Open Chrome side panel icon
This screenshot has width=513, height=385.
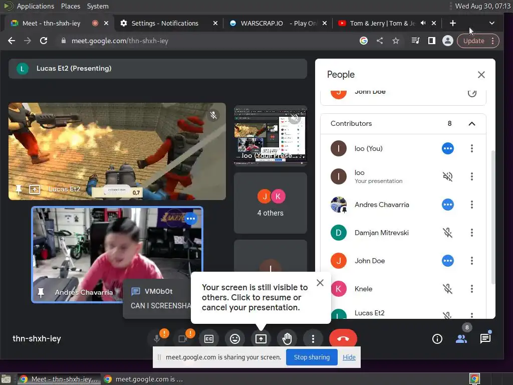[x=431, y=41]
